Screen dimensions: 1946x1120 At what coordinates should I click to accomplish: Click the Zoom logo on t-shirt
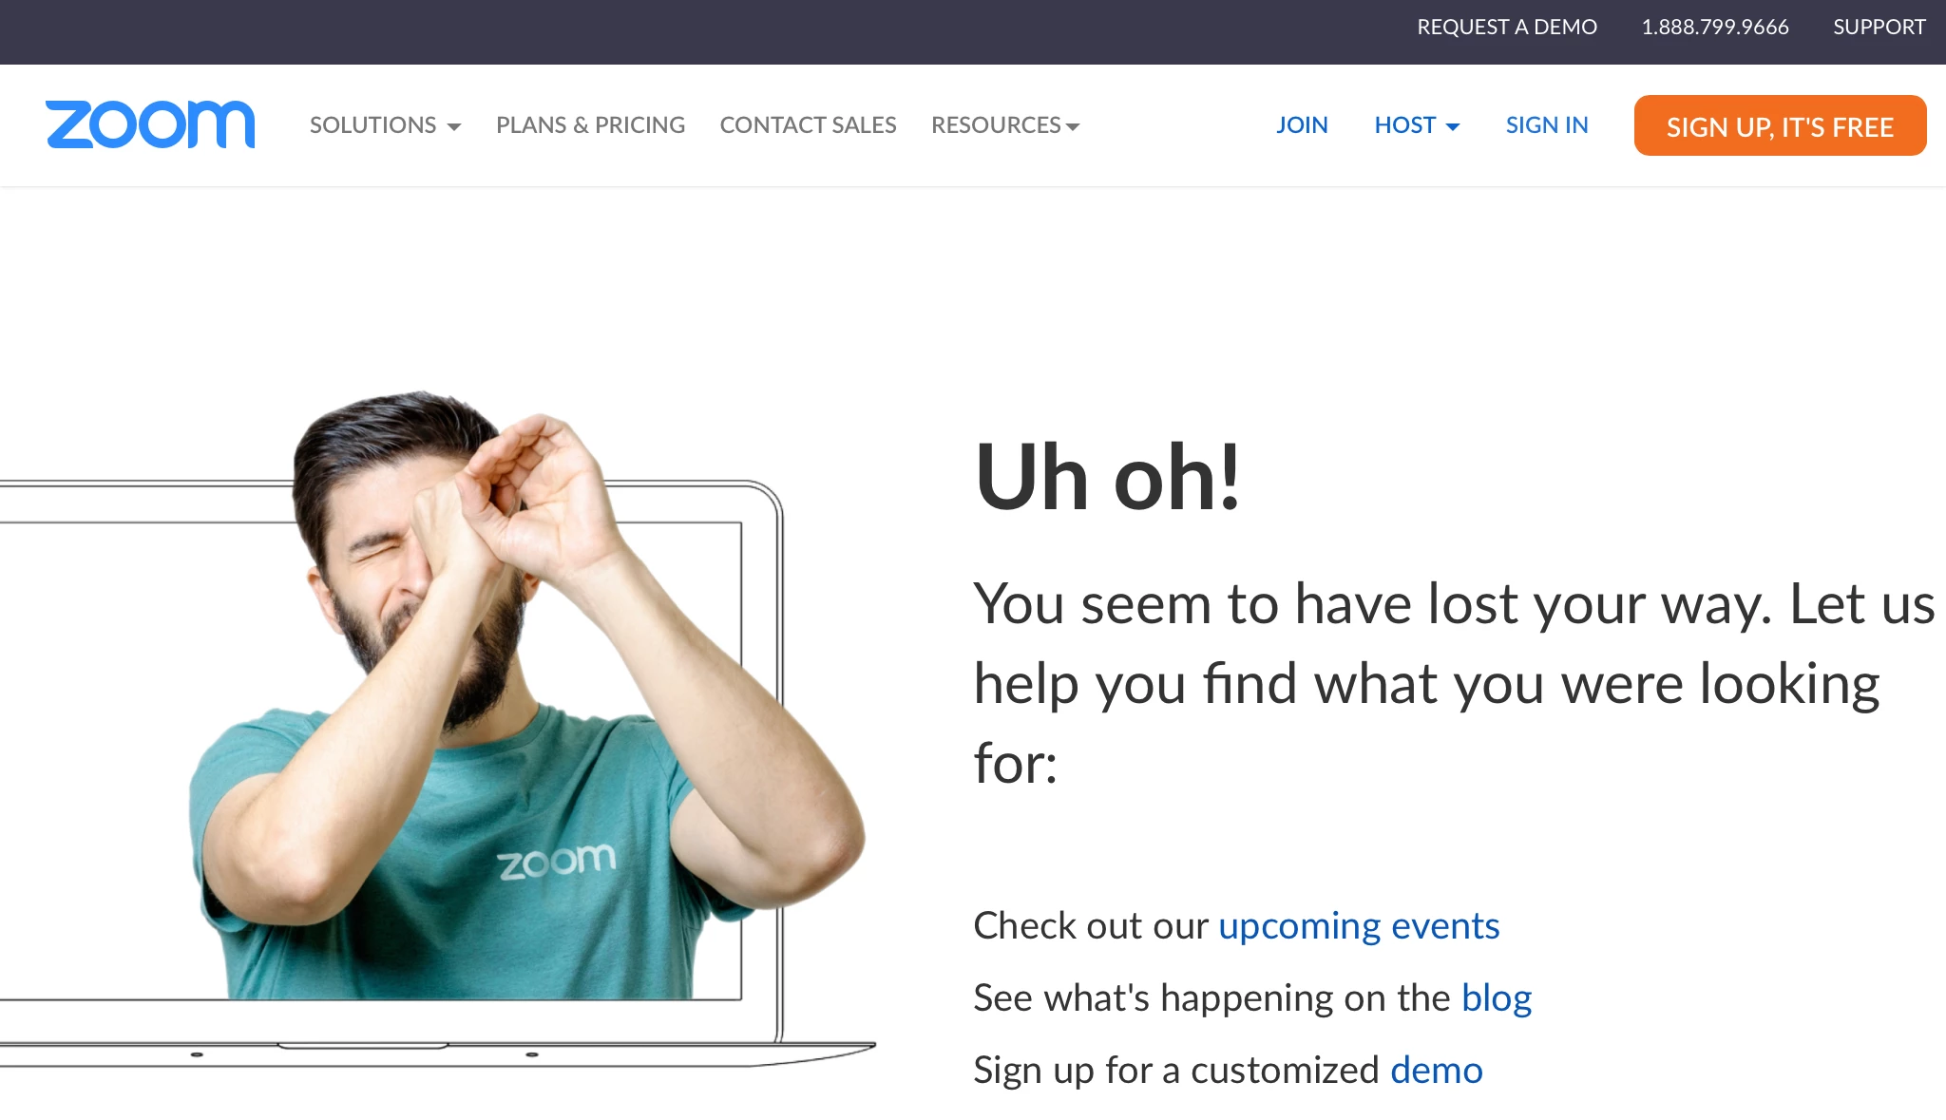pos(557,861)
